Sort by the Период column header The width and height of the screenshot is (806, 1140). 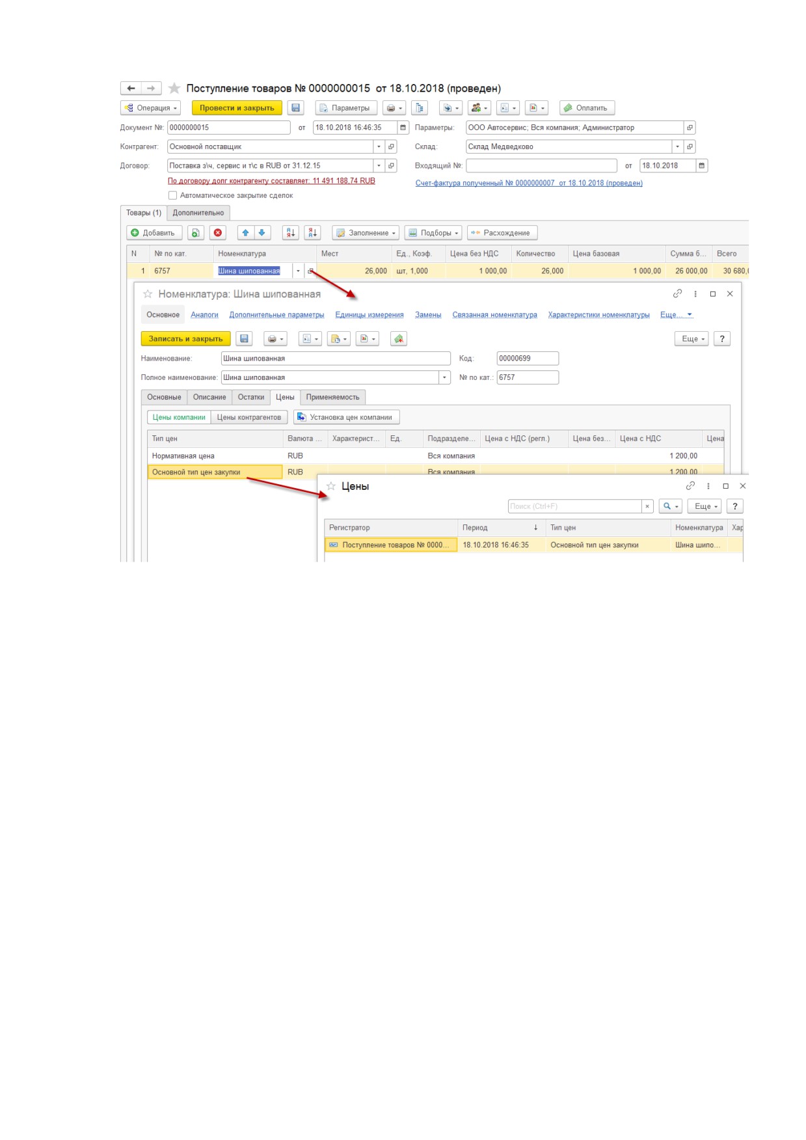point(501,528)
